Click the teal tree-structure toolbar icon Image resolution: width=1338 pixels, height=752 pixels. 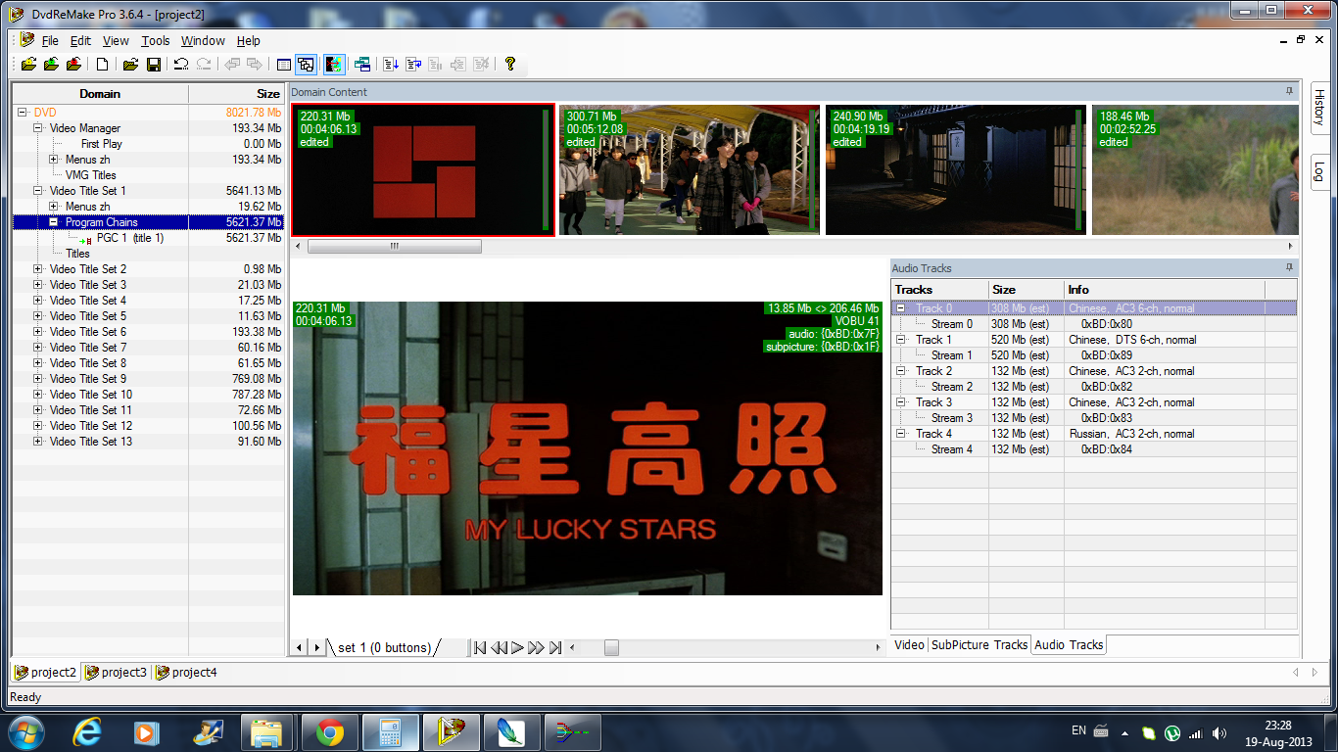pos(362,65)
